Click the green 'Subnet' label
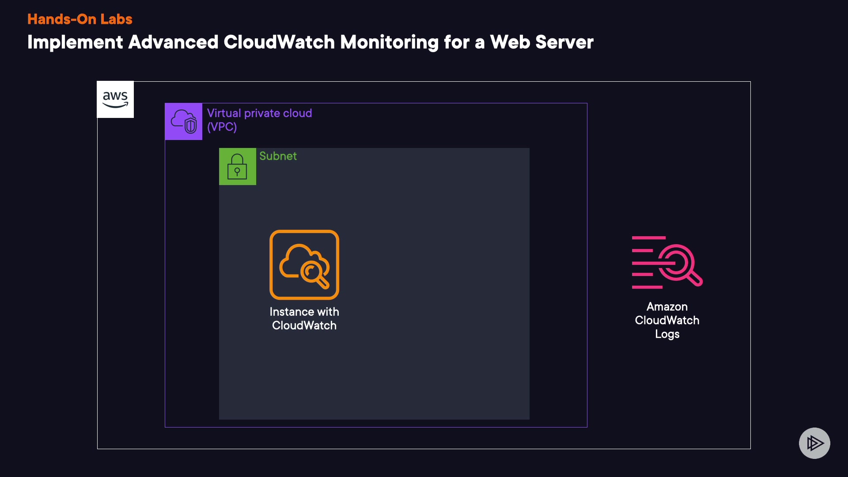The width and height of the screenshot is (848, 477). (x=278, y=156)
